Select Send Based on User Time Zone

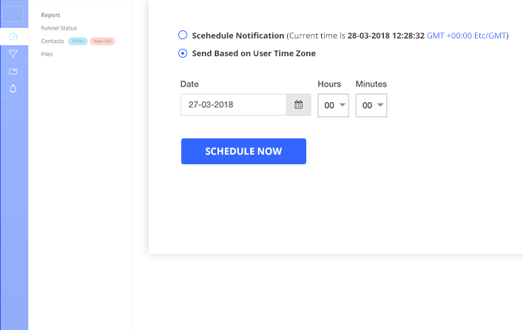click(183, 53)
